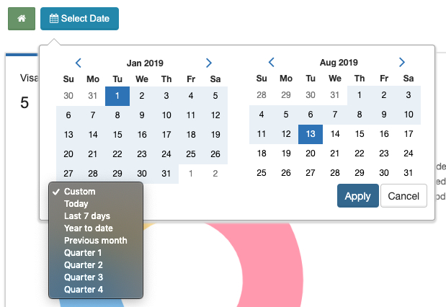Pick August 13 end date

click(311, 134)
